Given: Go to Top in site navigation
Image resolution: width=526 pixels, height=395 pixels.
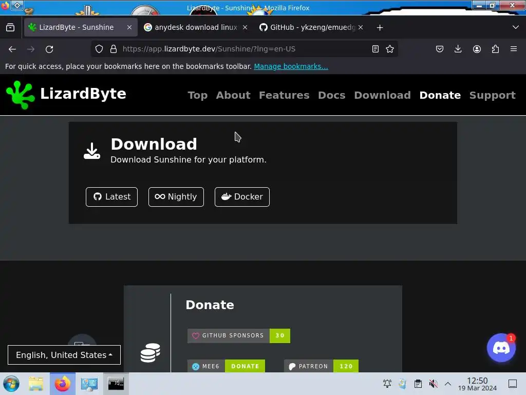Looking at the screenshot, I should (198, 95).
